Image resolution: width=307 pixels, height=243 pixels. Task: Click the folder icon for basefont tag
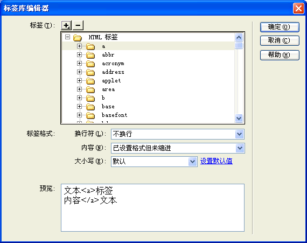(x=90, y=115)
